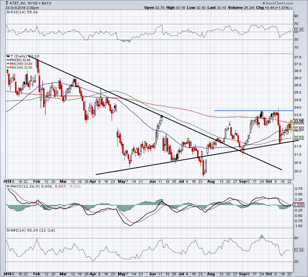The width and height of the screenshot is (308, 277).
Task: Click the Open 32.70 quote field
Action: coord(154,8)
